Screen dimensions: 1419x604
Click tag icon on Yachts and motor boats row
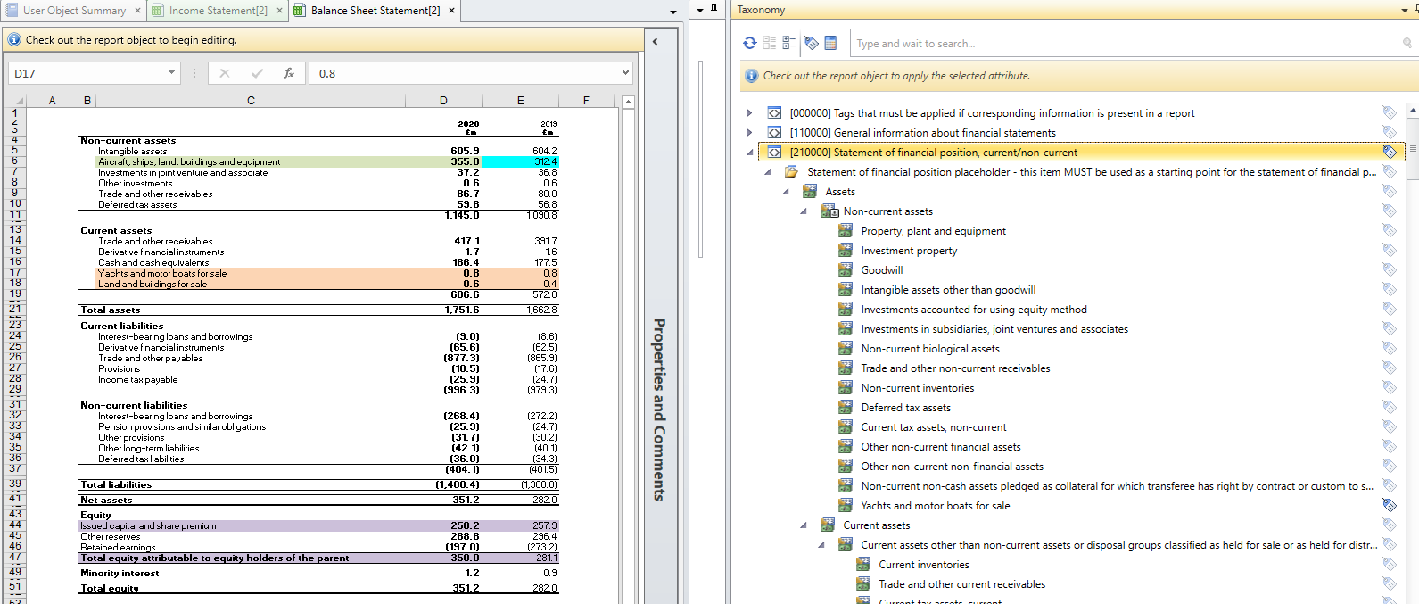1390,505
